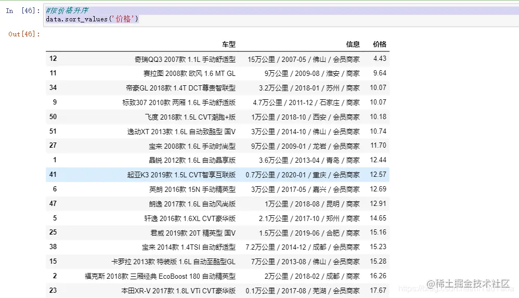
Task: Select 卡罗拉 2013款 特装版 1.6L 自动至酷型GL cell
Action: (x=174, y=262)
